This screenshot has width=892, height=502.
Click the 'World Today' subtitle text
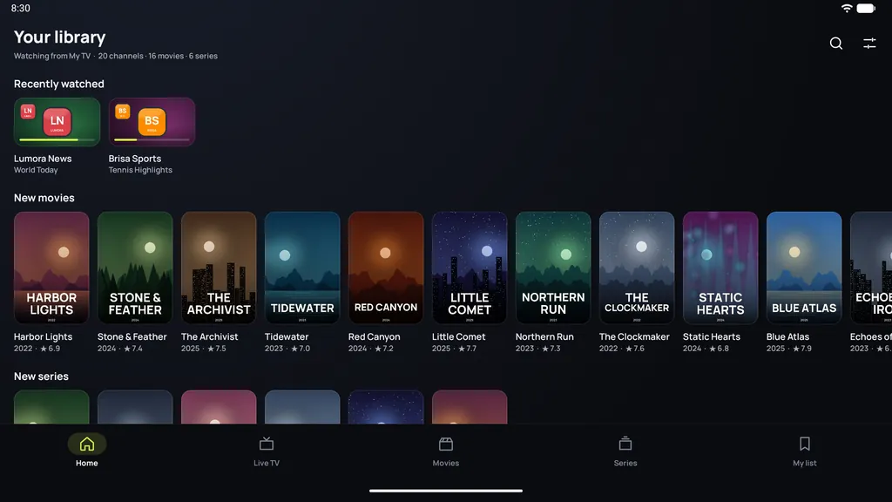click(x=36, y=170)
